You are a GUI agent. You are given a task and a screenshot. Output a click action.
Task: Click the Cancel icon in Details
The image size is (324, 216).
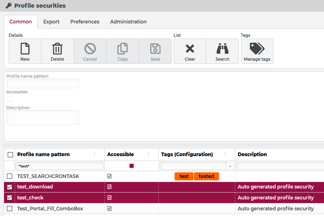(x=90, y=49)
